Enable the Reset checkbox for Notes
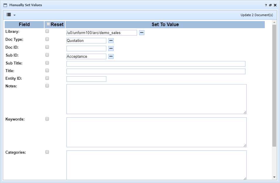280x183 pixels. coord(47,86)
